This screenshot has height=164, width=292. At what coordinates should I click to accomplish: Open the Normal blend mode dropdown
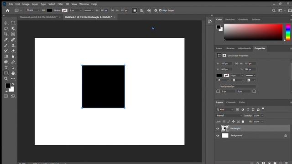pyautogui.click(x=229, y=115)
